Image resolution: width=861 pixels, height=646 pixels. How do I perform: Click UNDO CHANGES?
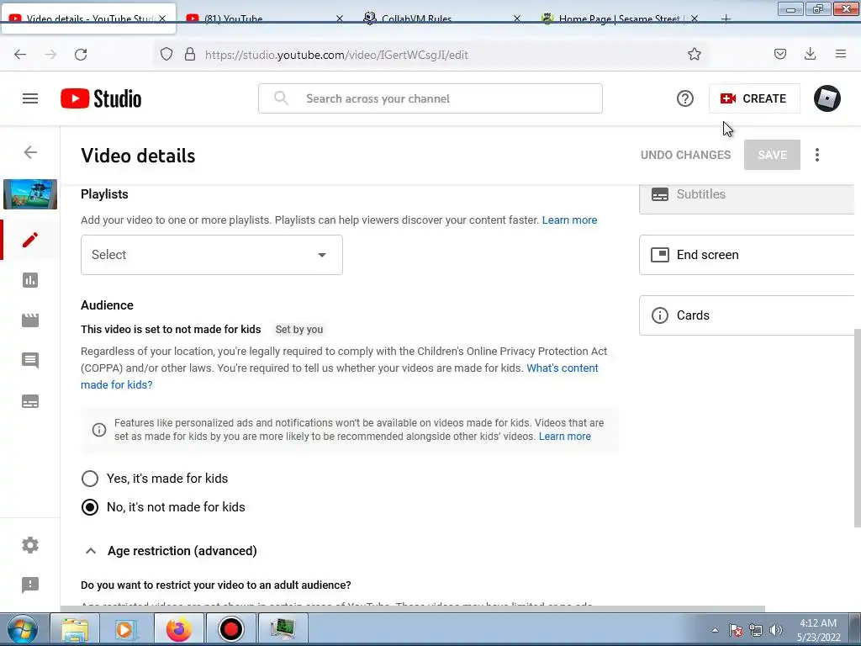pos(685,155)
